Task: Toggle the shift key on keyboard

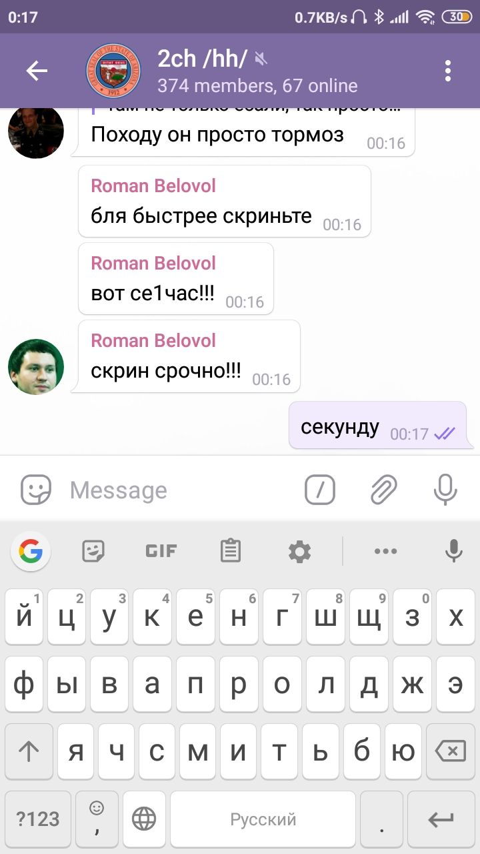Action: 29,751
